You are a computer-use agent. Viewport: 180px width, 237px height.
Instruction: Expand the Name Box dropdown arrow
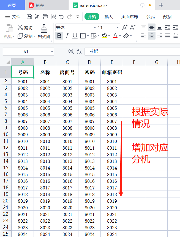52,52
